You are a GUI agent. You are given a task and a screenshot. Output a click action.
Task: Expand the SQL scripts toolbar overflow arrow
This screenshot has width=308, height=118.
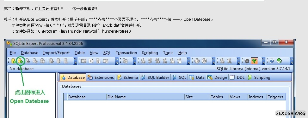[x=188, y=61]
